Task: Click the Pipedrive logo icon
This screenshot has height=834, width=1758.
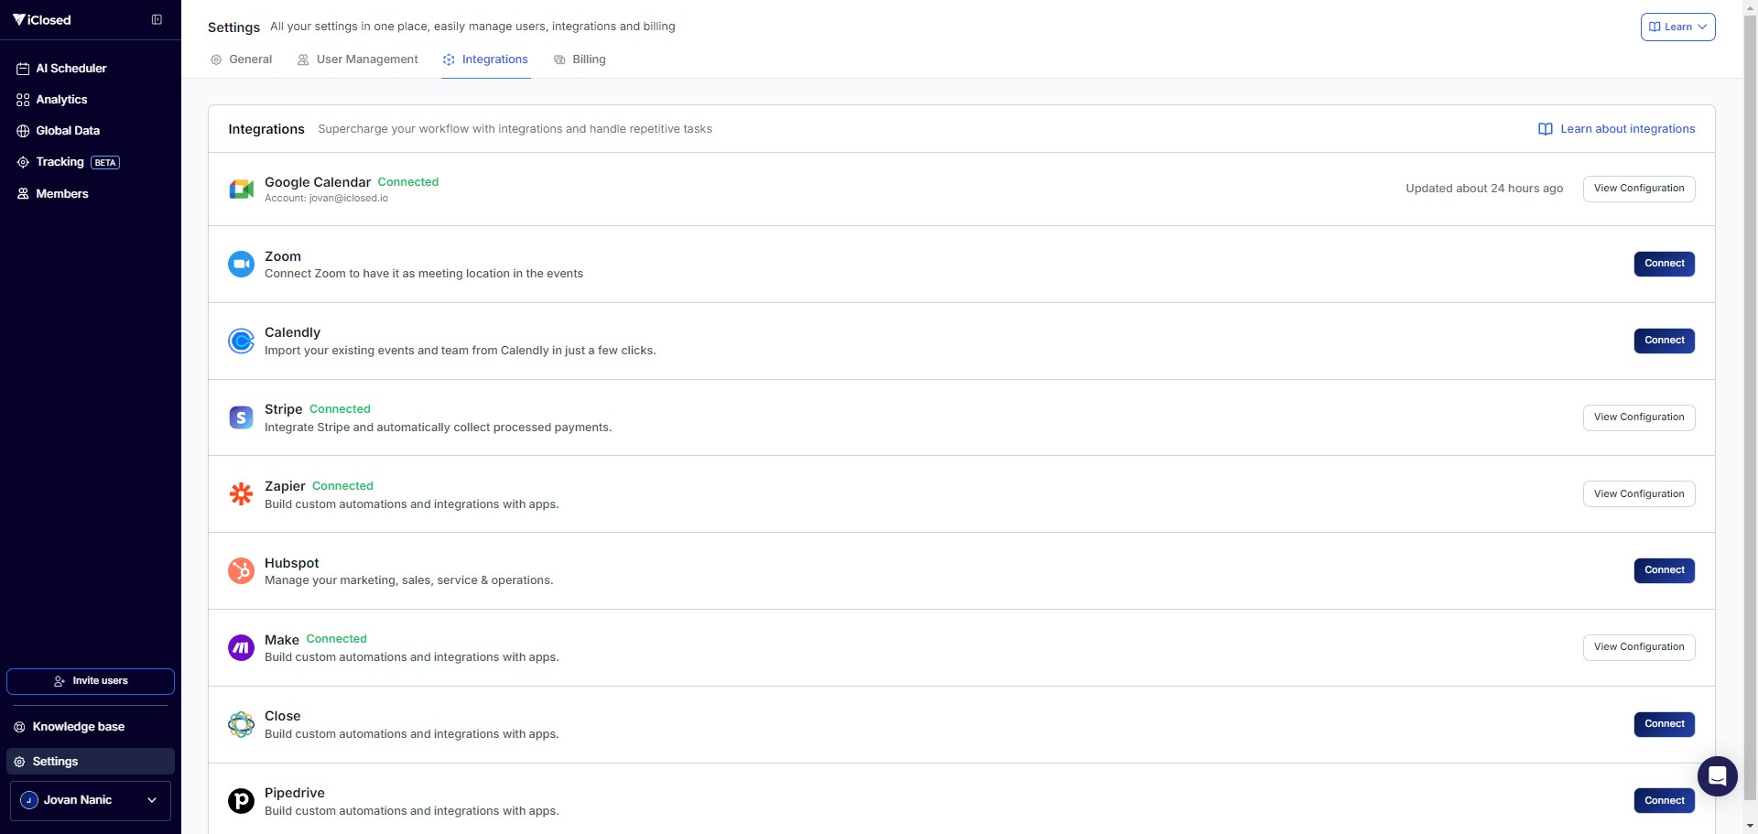Action: point(241,801)
